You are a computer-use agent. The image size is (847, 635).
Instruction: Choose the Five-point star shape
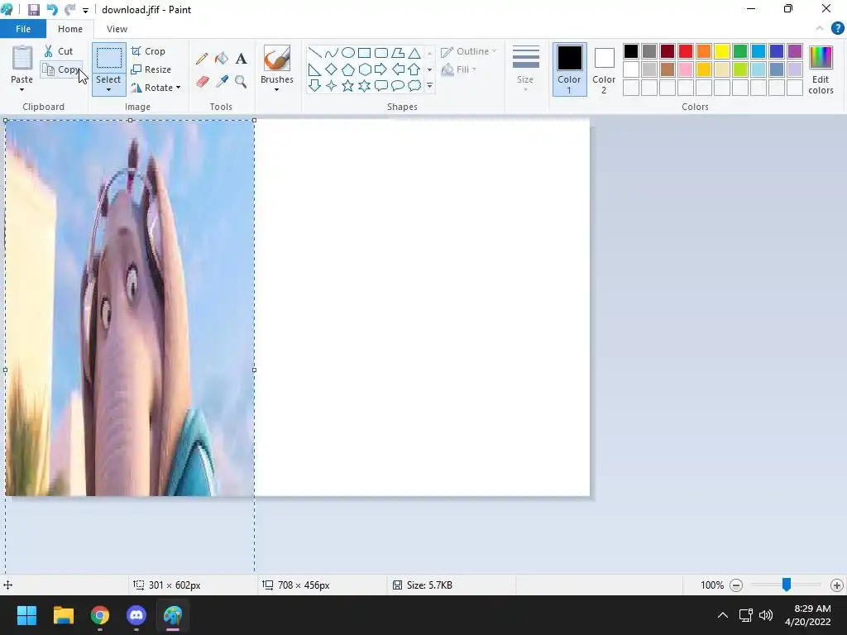point(348,85)
